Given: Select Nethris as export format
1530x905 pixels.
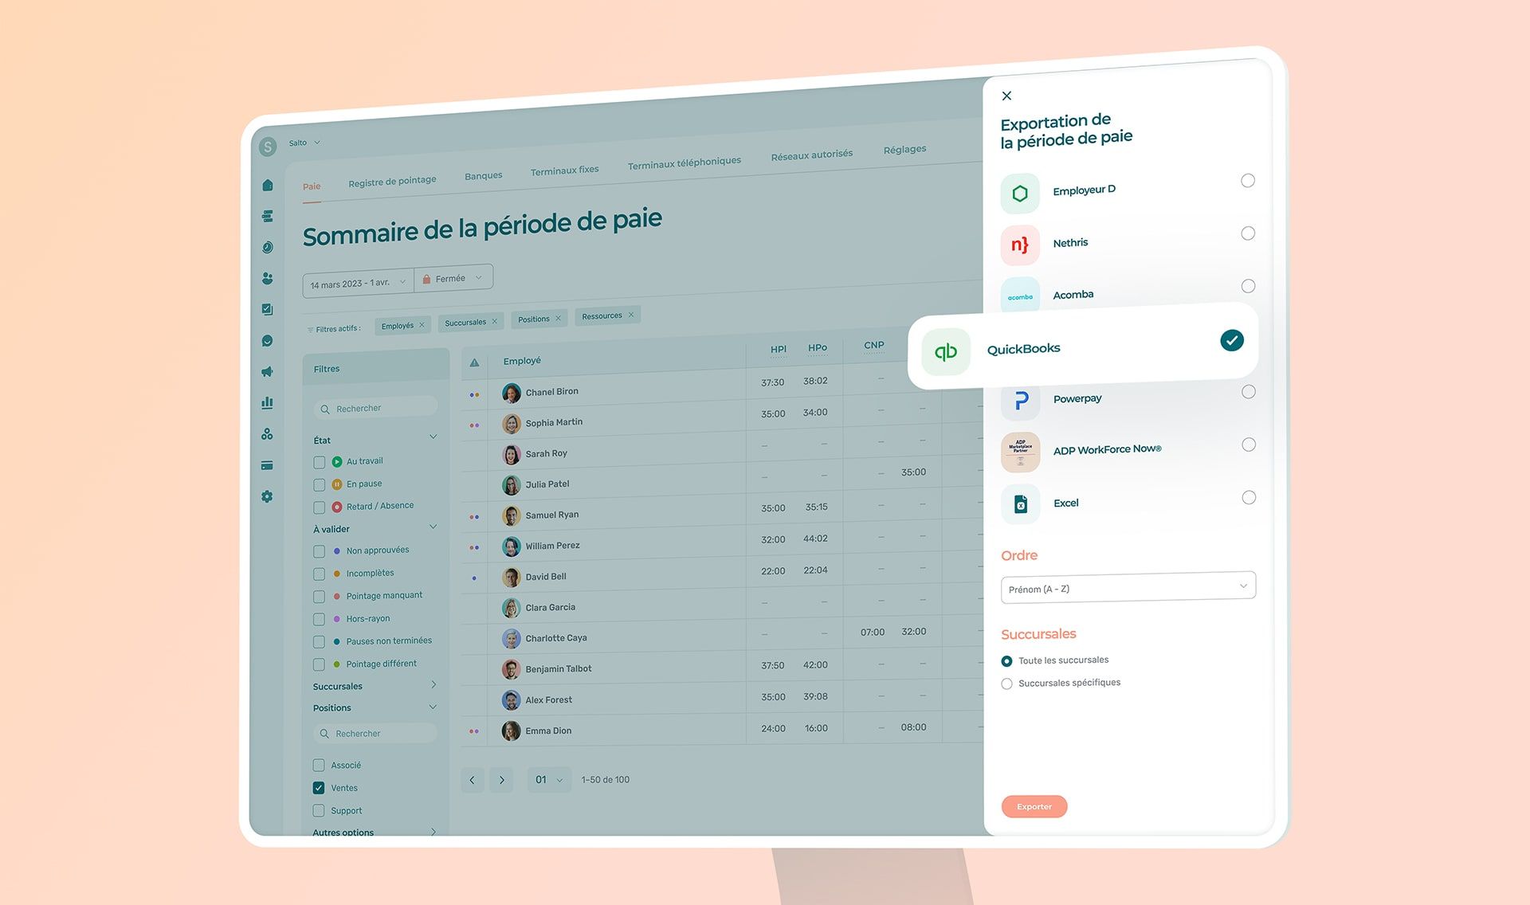Looking at the screenshot, I should point(1248,233).
